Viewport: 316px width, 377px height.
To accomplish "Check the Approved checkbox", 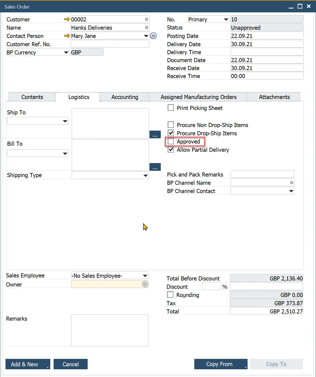I will coord(171,141).
